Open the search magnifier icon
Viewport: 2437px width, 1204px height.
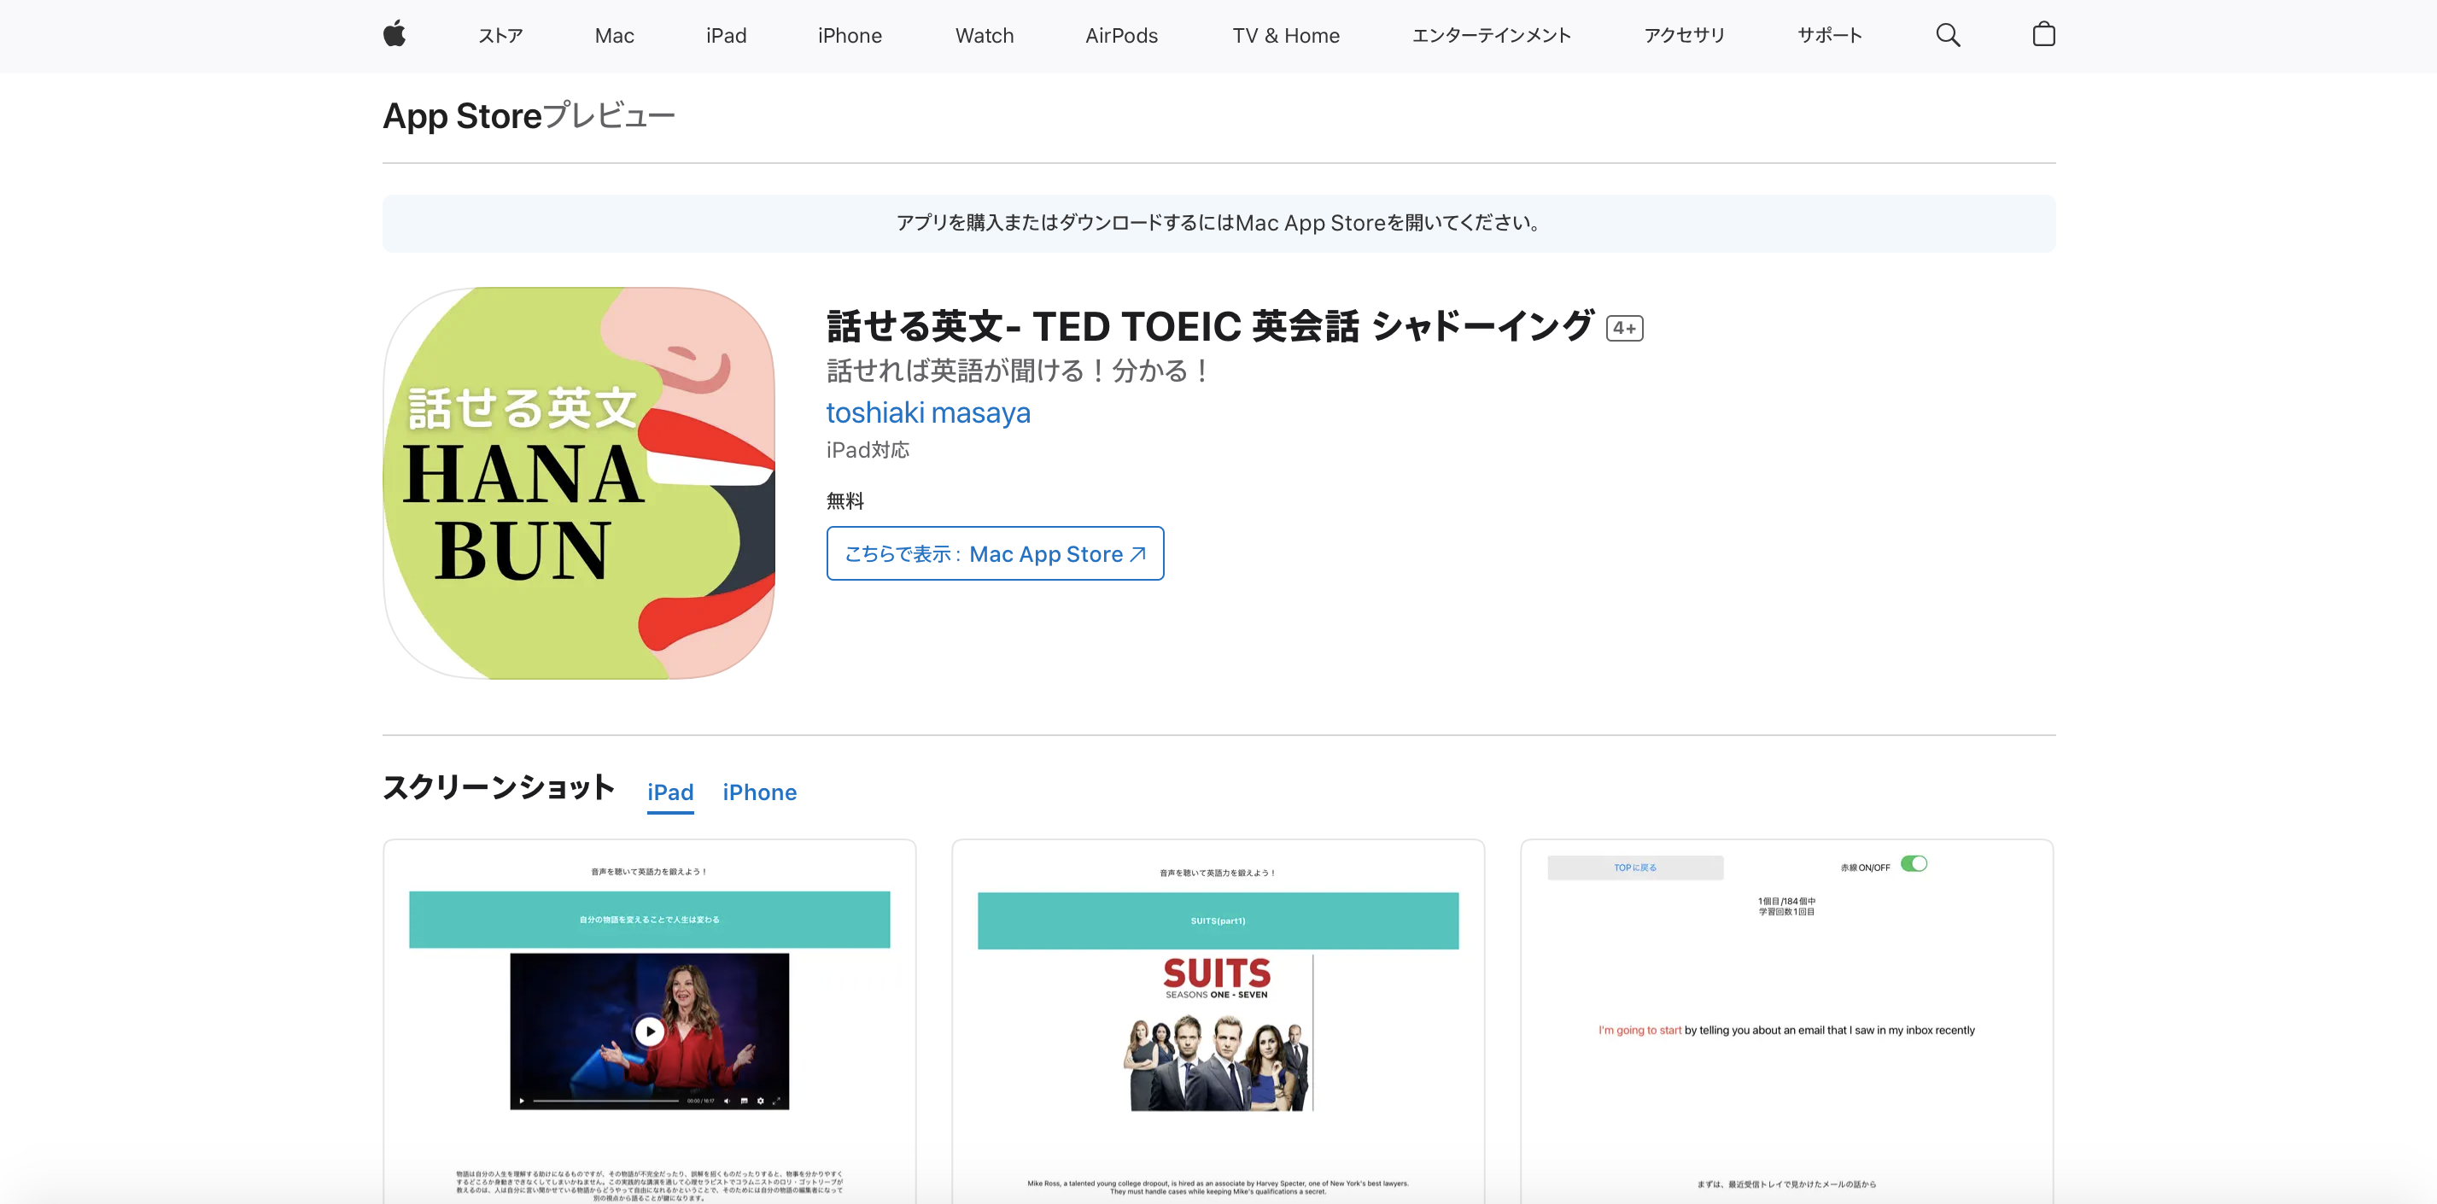click(1948, 36)
